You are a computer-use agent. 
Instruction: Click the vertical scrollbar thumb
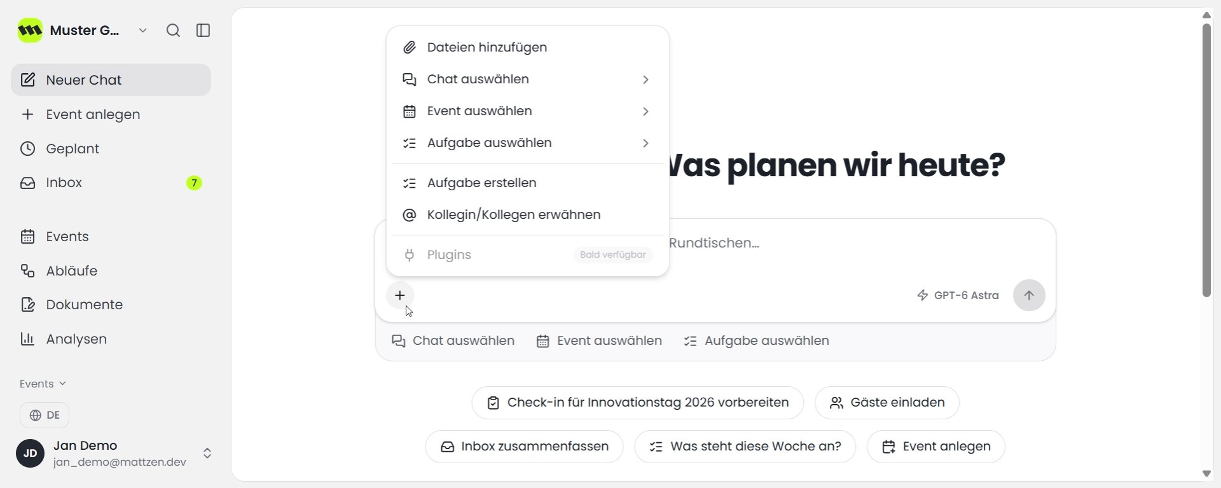[x=1206, y=160]
